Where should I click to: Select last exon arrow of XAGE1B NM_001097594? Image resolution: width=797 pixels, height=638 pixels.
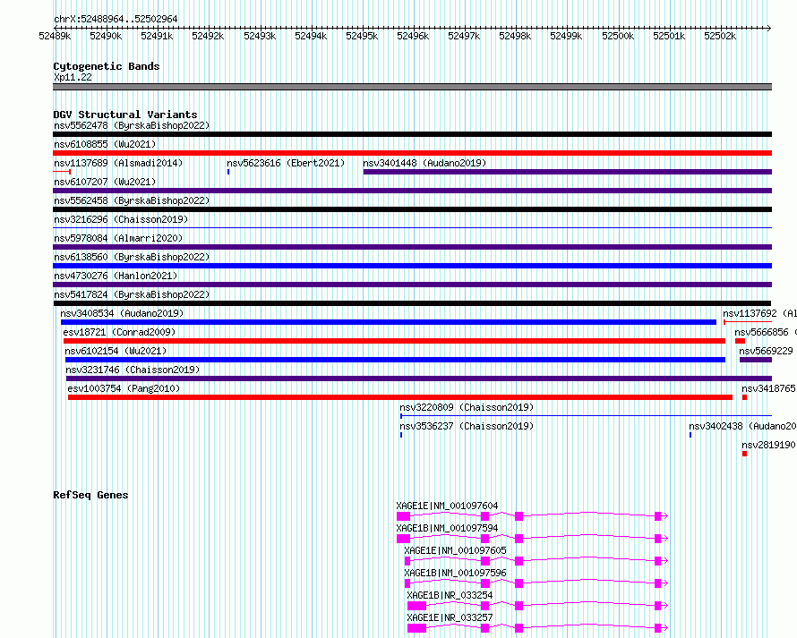click(661, 539)
